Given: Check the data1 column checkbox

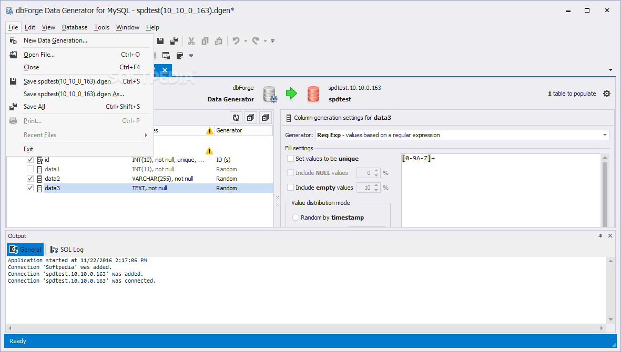Looking at the screenshot, I should (30, 169).
